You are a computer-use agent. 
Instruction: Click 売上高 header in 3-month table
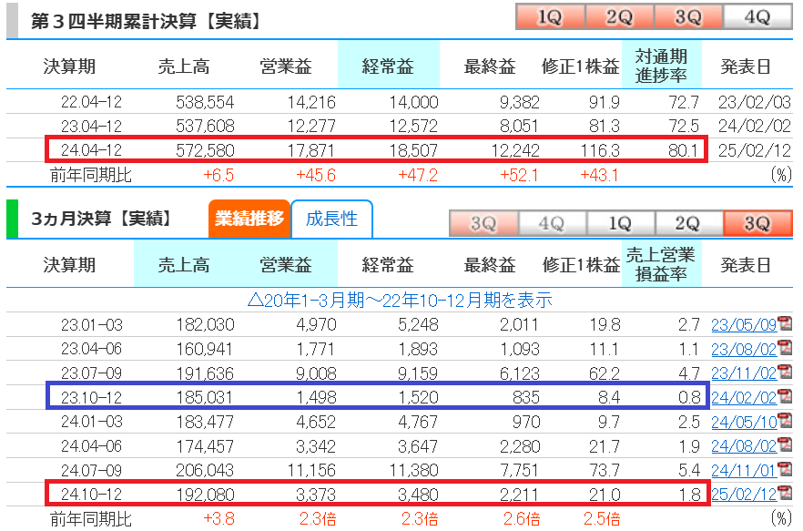184,264
